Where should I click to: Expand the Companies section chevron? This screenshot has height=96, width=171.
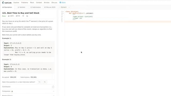[x=53, y=91]
